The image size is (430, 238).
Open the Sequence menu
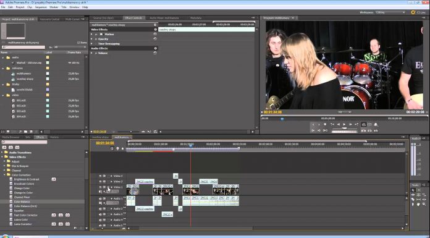pos(41,7)
